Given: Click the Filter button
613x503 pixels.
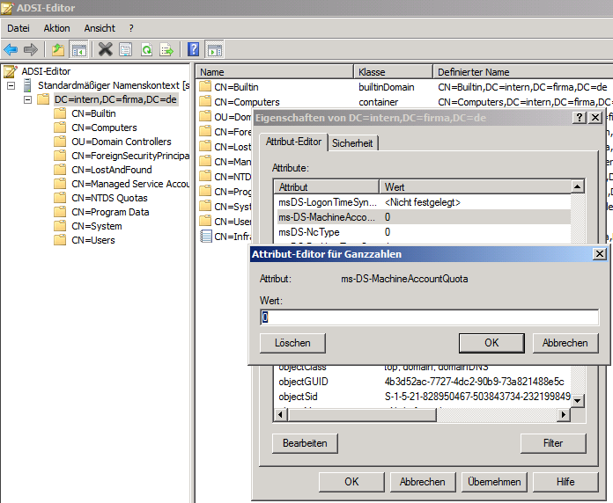Looking at the screenshot, I should pyautogui.click(x=553, y=443).
